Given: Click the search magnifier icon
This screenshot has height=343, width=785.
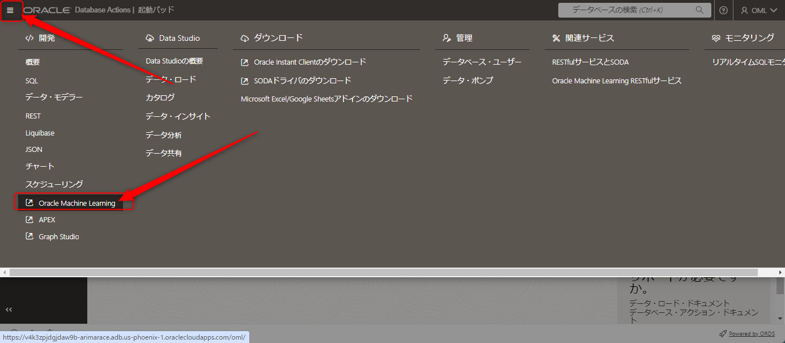Looking at the screenshot, I should click(700, 10).
